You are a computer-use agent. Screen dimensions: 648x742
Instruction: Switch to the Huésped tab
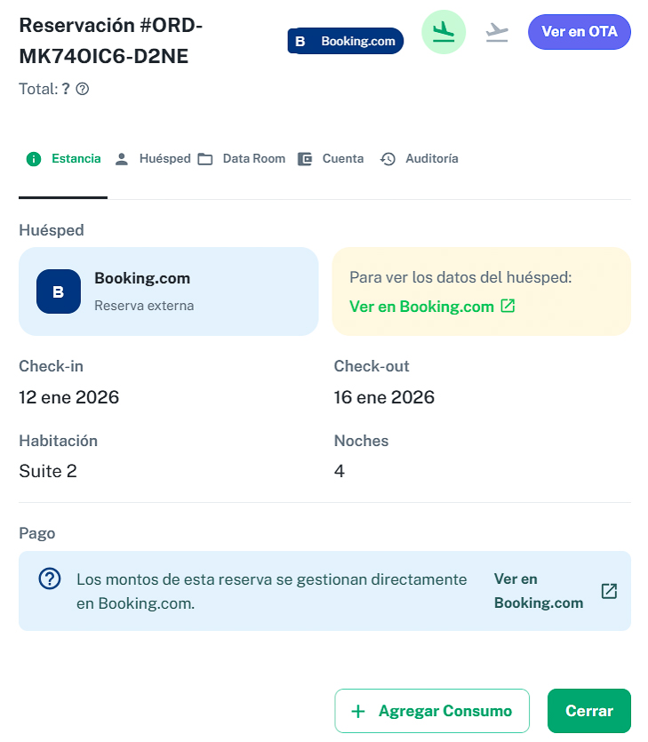(153, 159)
